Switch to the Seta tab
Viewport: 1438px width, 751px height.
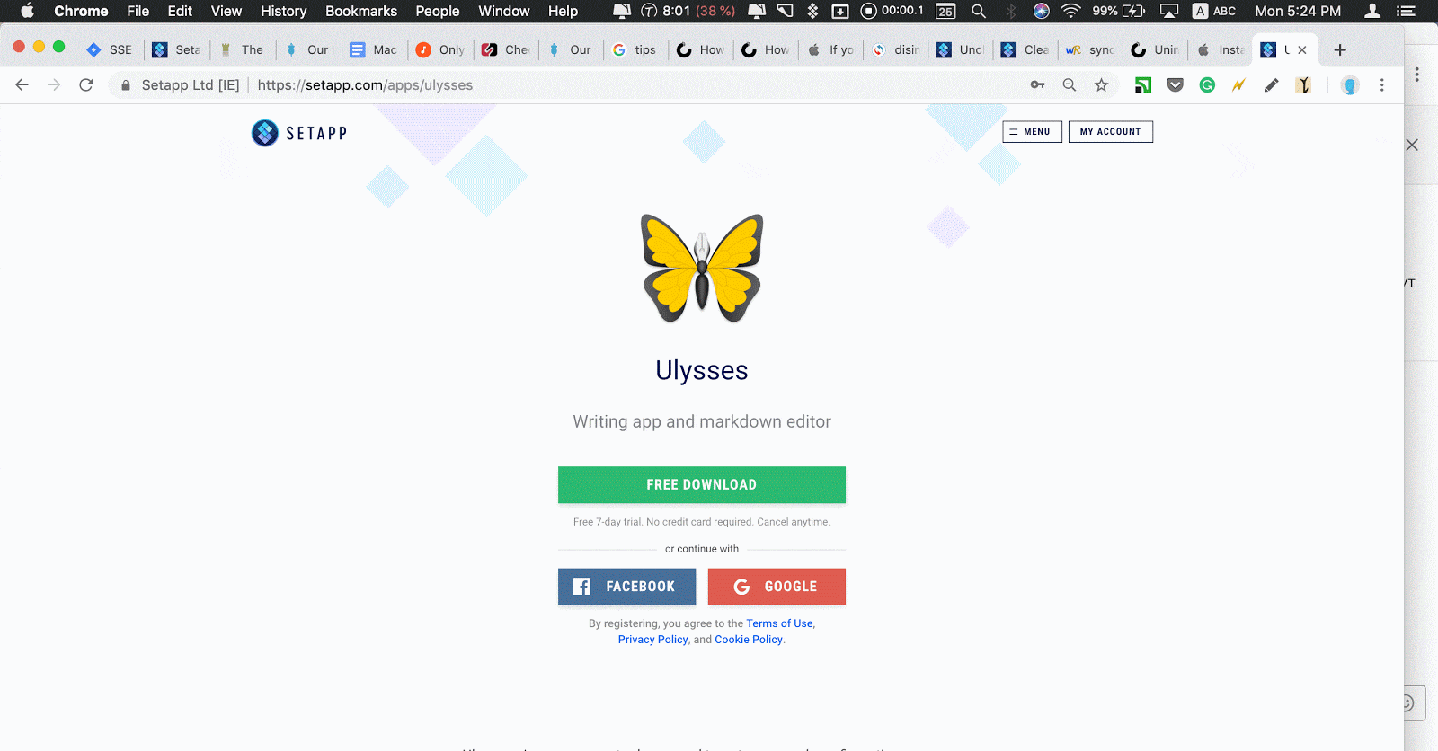[177, 50]
